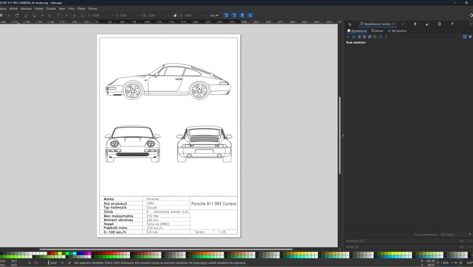Open the zoom percentage dropdown in status bar
Image resolution: width=473 pixels, height=267 pixels.
pos(447,263)
